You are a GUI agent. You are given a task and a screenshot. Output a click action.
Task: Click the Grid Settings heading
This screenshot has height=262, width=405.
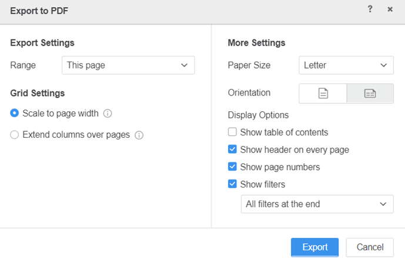38,93
